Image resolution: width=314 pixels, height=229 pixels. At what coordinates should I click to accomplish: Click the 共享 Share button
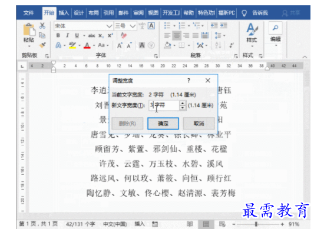click(x=292, y=13)
